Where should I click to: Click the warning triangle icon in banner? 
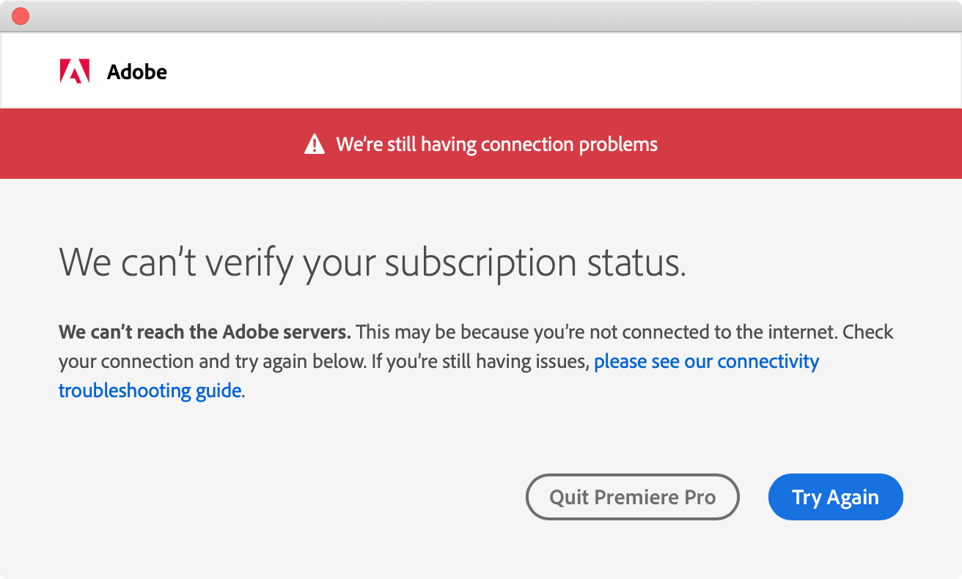(x=315, y=144)
